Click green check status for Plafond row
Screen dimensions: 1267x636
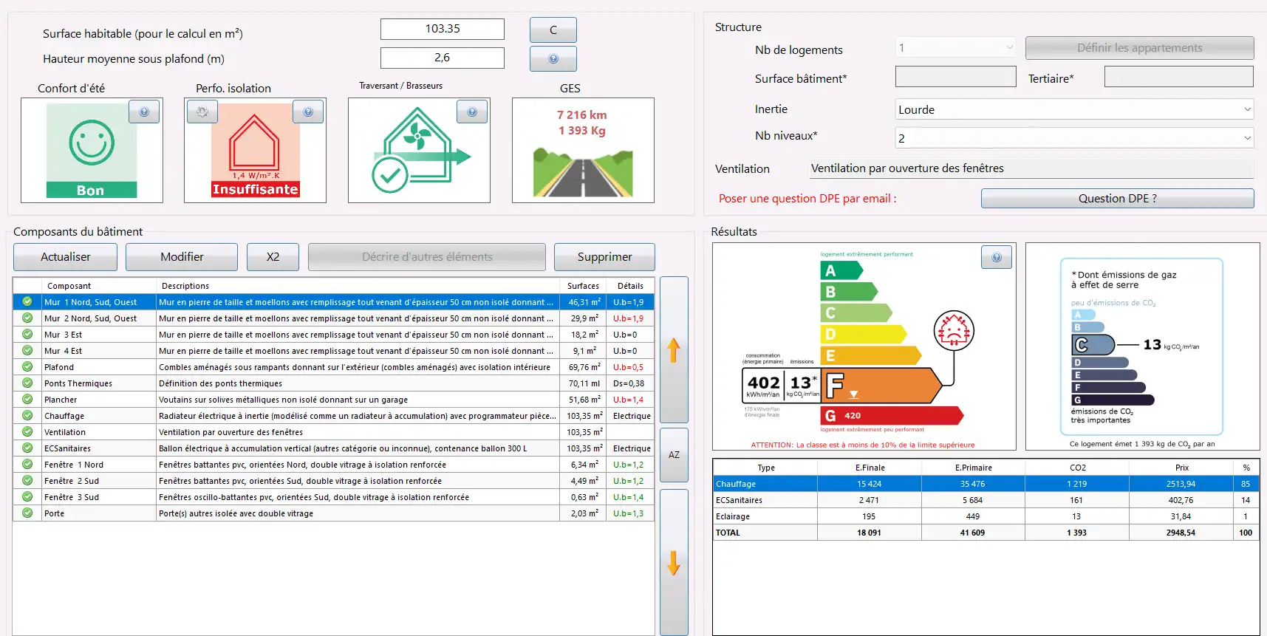point(27,367)
